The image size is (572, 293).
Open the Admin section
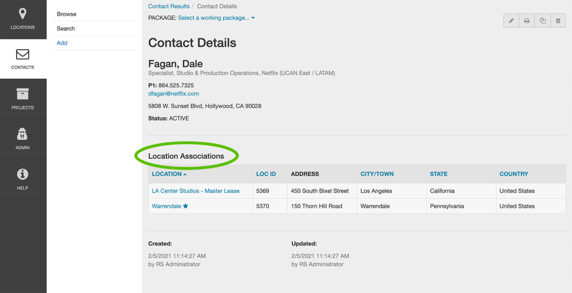(x=23, y=139)
